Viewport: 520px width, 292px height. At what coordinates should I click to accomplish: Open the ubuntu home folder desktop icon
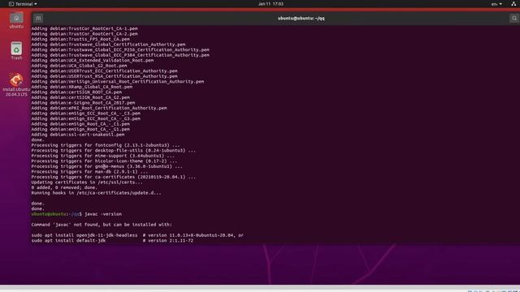(x=16, y=20)
